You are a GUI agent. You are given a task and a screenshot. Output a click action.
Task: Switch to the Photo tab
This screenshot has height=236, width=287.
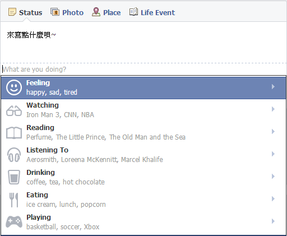point(67,12)
